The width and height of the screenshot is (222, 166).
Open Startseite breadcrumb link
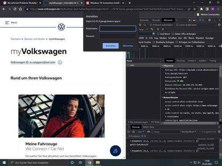click(16, 39)
